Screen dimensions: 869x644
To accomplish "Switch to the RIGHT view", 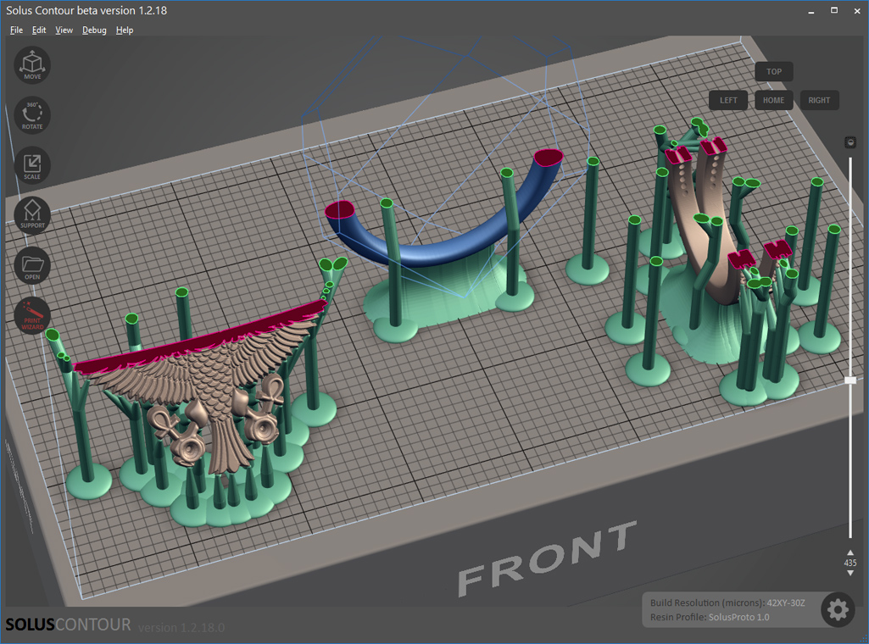I will 819,100.
